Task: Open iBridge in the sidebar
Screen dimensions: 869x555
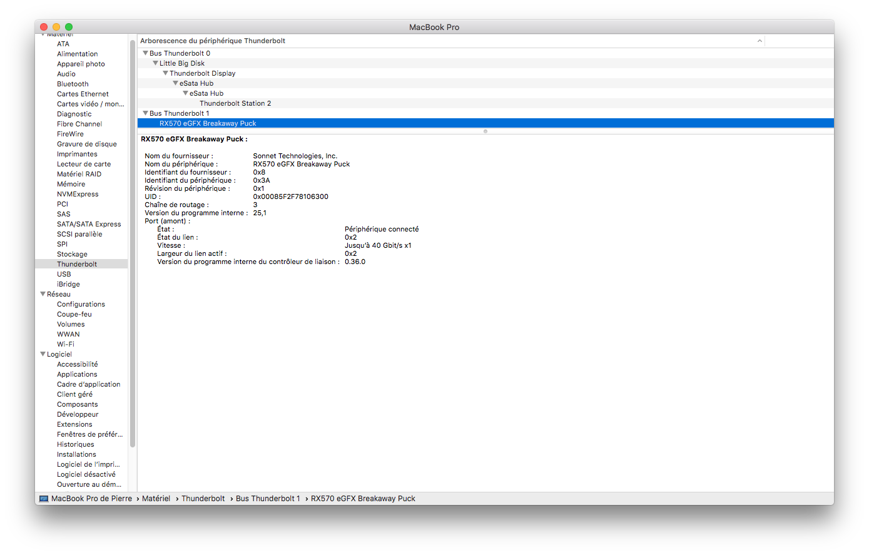Action: coord(68,284)
